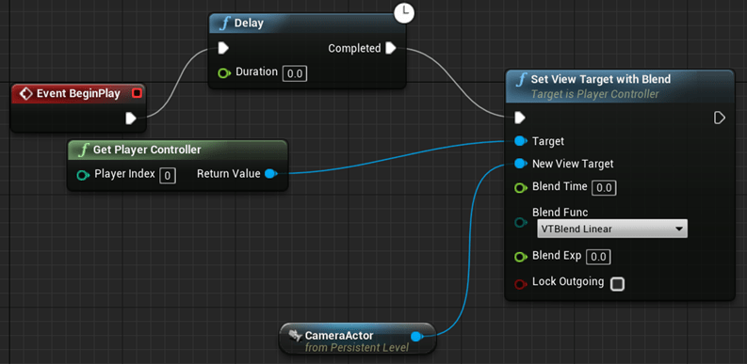Click the Blend Func enum pin

click(521, 222)
